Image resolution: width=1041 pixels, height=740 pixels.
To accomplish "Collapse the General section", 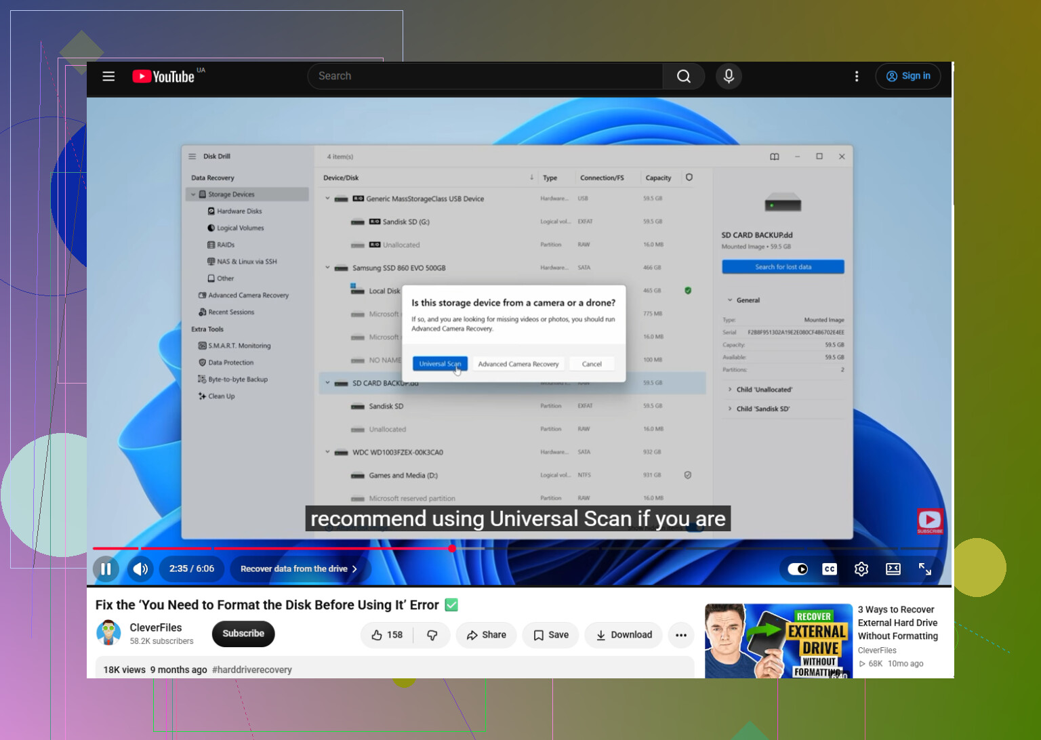I will click(730, 300).
